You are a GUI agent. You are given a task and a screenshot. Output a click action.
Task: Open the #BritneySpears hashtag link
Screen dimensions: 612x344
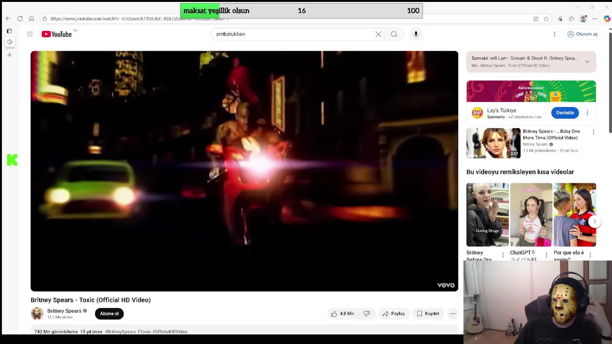(120, 332)
